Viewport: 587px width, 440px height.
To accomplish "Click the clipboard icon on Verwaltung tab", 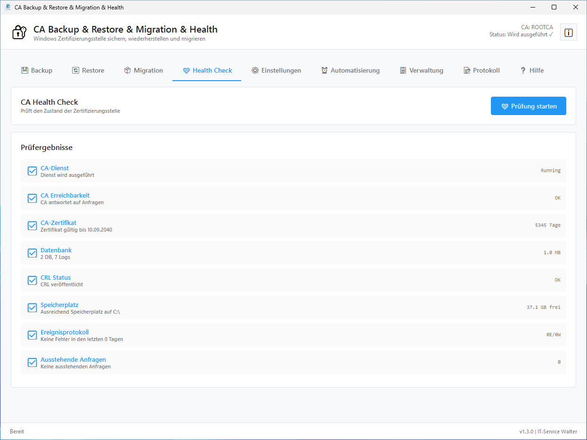I will pos(403,70).
